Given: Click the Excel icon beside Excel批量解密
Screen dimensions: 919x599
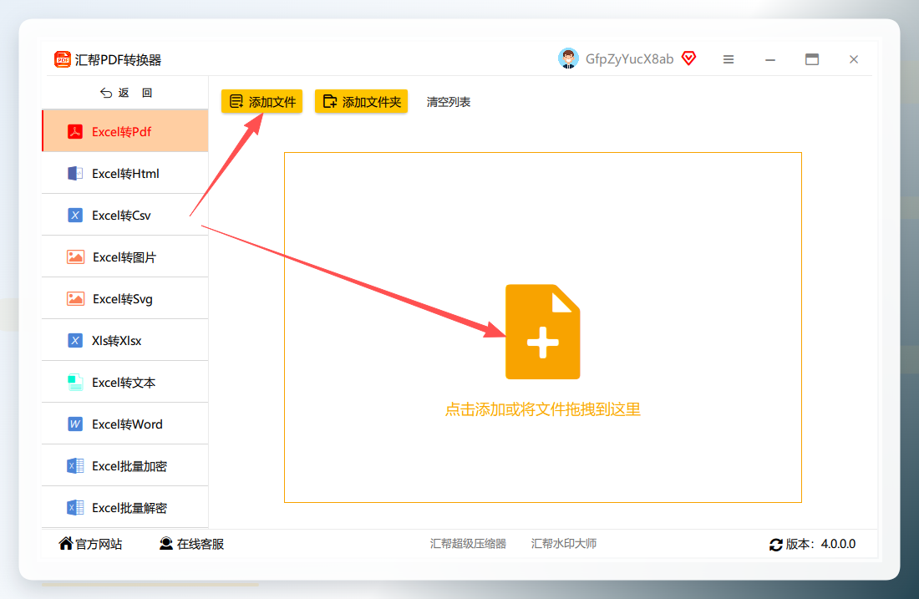Looking at the screenshot, I should [75, 508].
